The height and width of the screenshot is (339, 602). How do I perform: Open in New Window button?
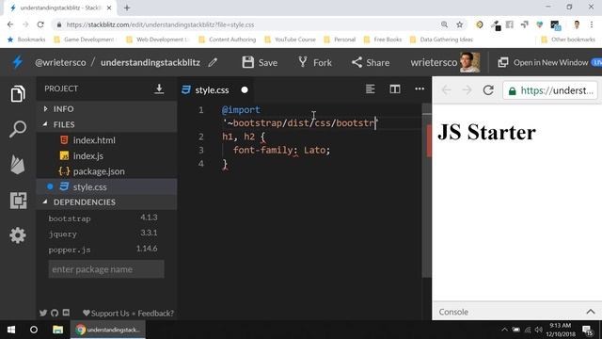[x=544, y=62]
